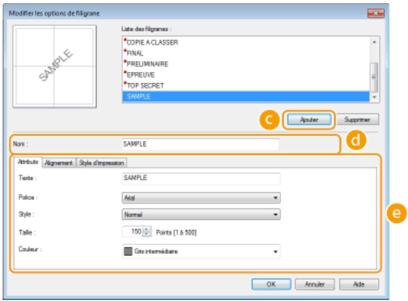Select FINAL in the watermark list
The width and height of the screenshot is (408, 301).
coord(246,53)
